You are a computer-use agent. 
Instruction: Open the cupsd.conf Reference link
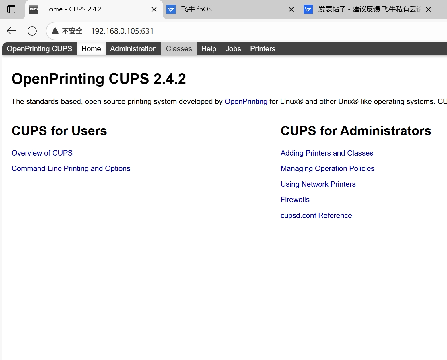point(316,215)
